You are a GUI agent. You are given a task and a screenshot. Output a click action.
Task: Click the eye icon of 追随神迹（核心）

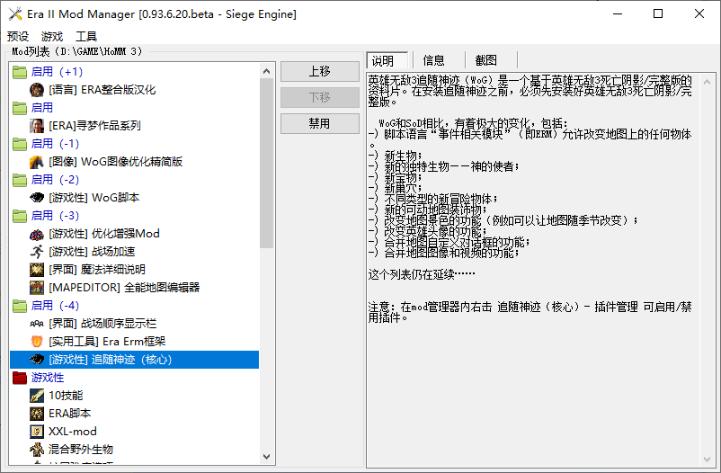pyautogui.click(x=37, y=360)
